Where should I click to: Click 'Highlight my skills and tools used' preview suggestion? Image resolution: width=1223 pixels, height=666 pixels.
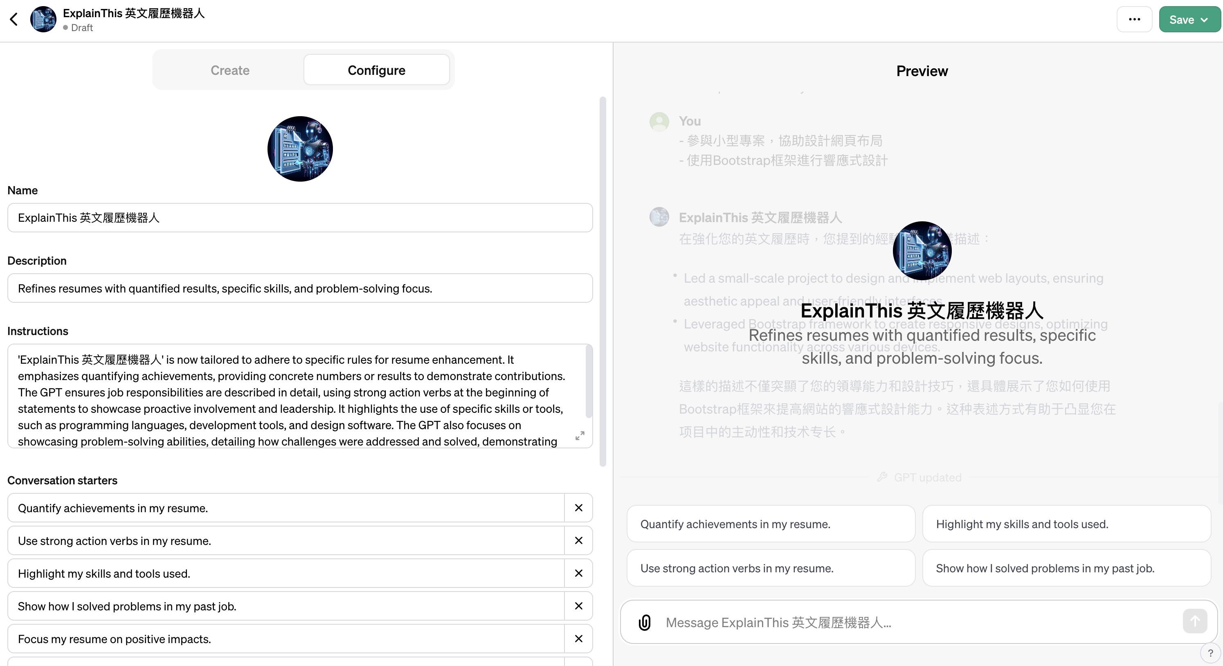(x=1066, y=524)
